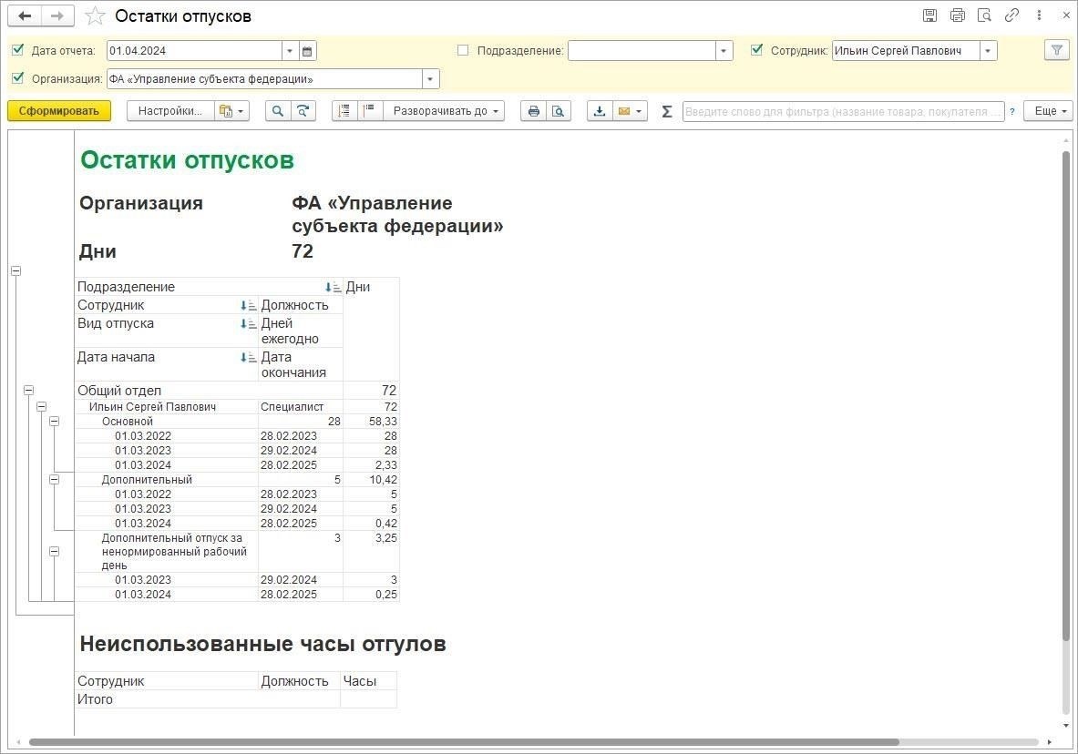The width and height of the screenshot is (1078, 754).
Task: Click the vertical scrollbar of the report
Action: (x=1064, y=392)
